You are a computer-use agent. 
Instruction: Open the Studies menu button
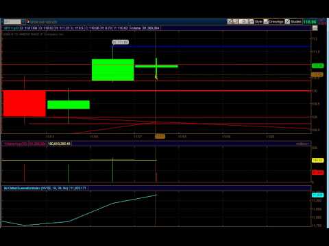coord(296,22)
